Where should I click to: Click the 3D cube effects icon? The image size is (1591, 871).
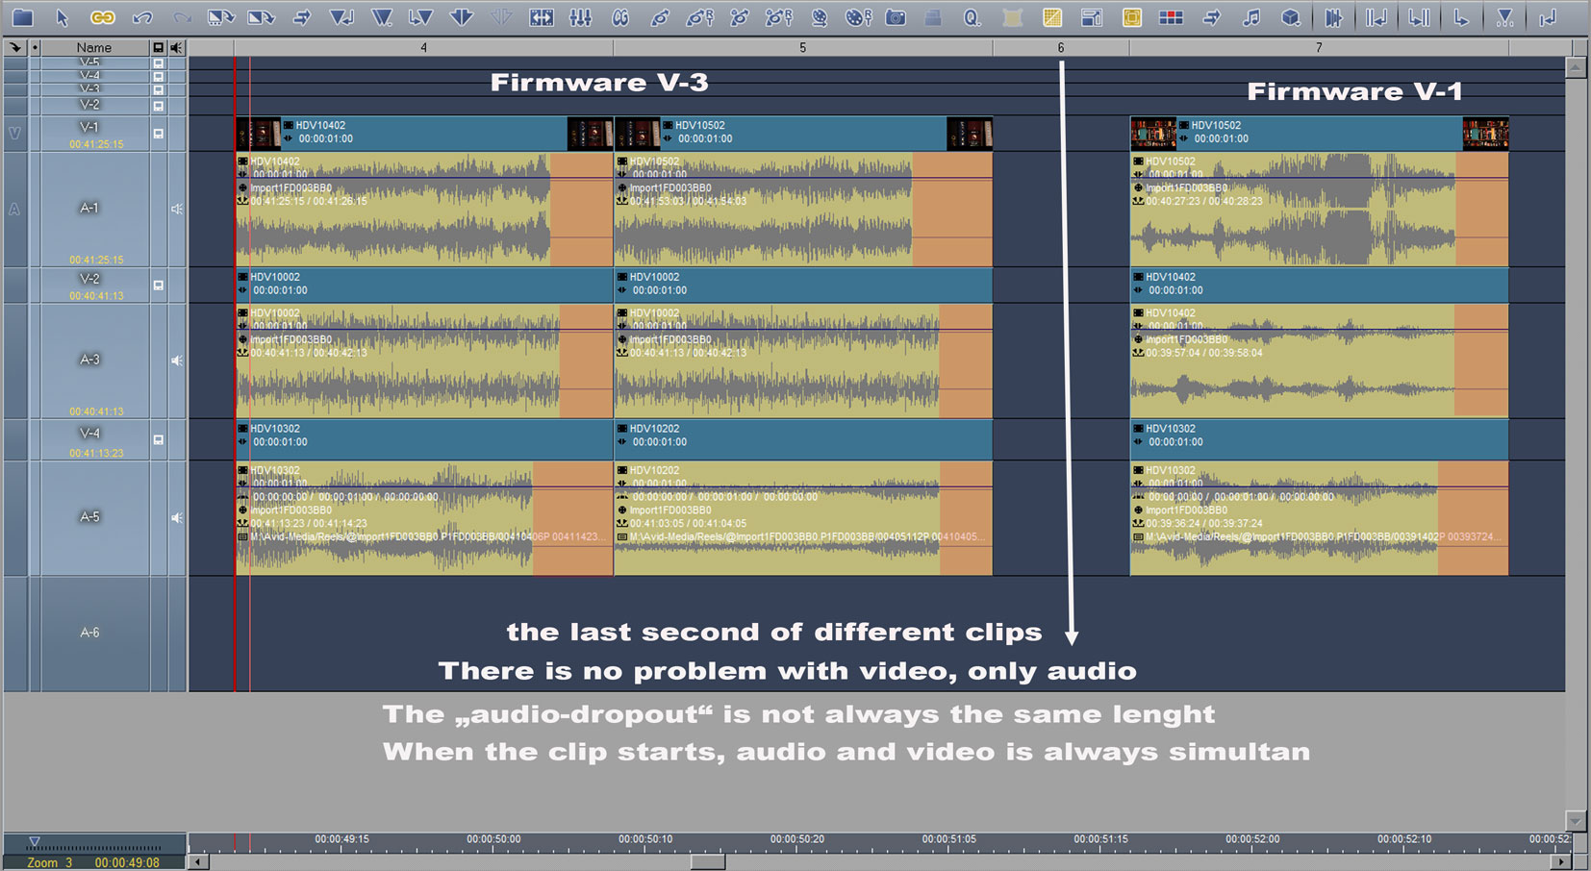1291,17
